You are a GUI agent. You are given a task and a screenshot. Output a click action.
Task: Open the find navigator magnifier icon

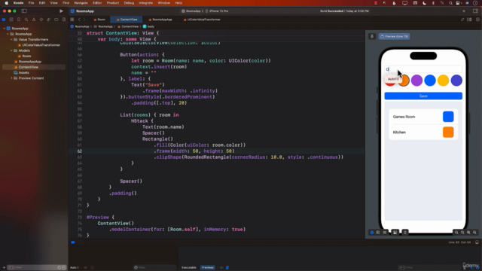(x=26, y=20)
